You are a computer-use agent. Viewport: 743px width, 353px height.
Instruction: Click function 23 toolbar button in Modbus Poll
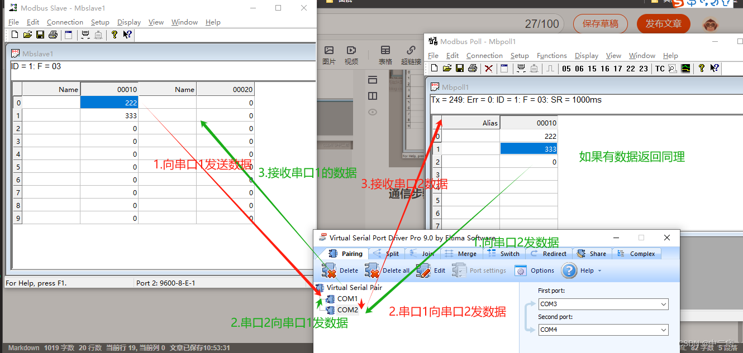(644, 69)
